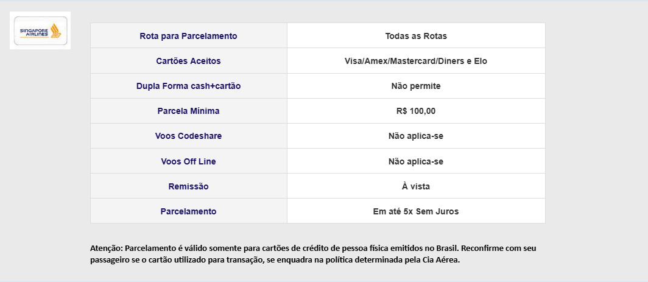Click the Cia Aérea policy sentence
The width and height of the screenshot is (648, 282).
(x=275, y=260)
